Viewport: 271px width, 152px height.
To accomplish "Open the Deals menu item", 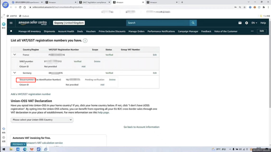I will coord(80,31).
